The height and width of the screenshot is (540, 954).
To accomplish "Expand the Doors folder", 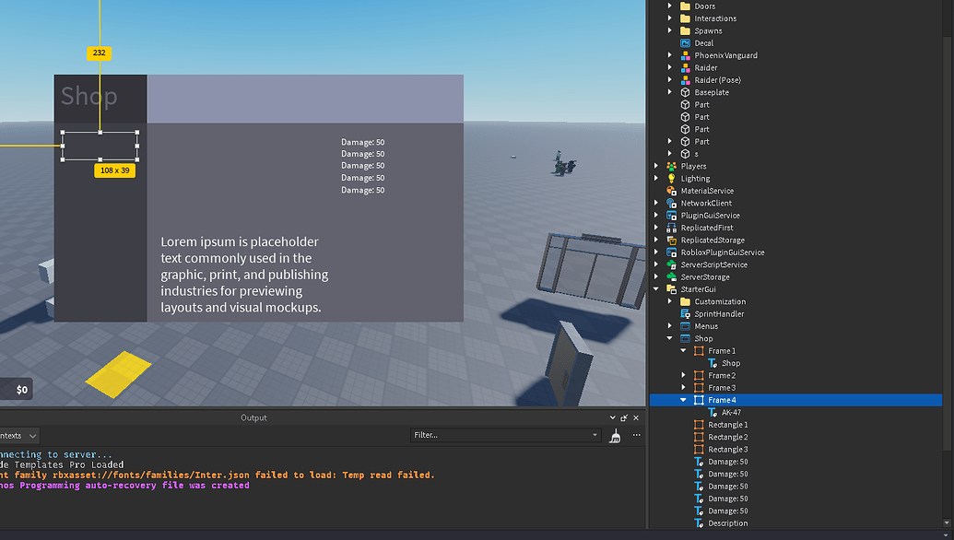I will [668, 6].
